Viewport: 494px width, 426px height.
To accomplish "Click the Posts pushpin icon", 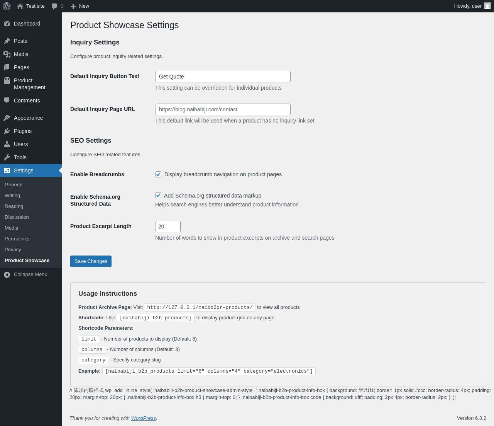I will point(7,41).
